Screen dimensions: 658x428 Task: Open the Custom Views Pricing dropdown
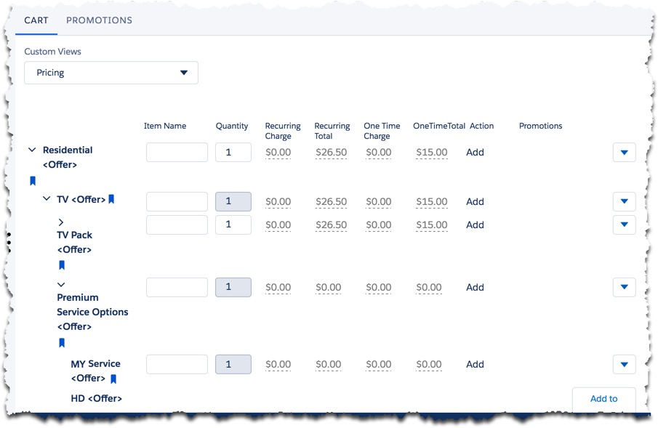click(x=111, y=73)
